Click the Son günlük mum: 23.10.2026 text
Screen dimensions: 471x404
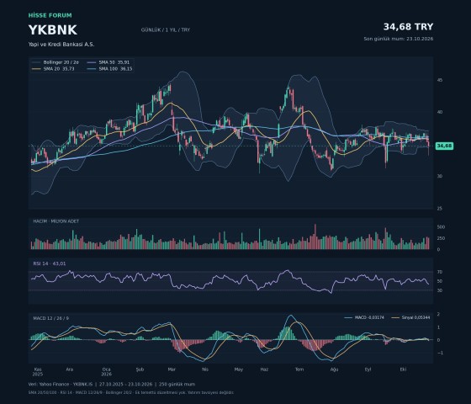click(399, 39)
